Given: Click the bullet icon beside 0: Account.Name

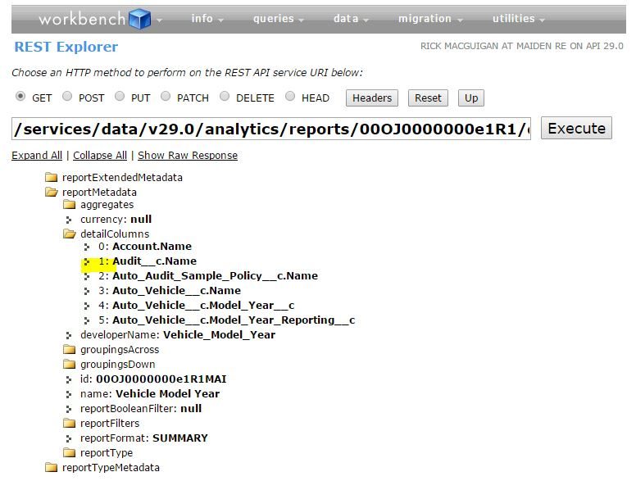Looking at the screenshot, I should pyautogui.click(x=86, y=247).
